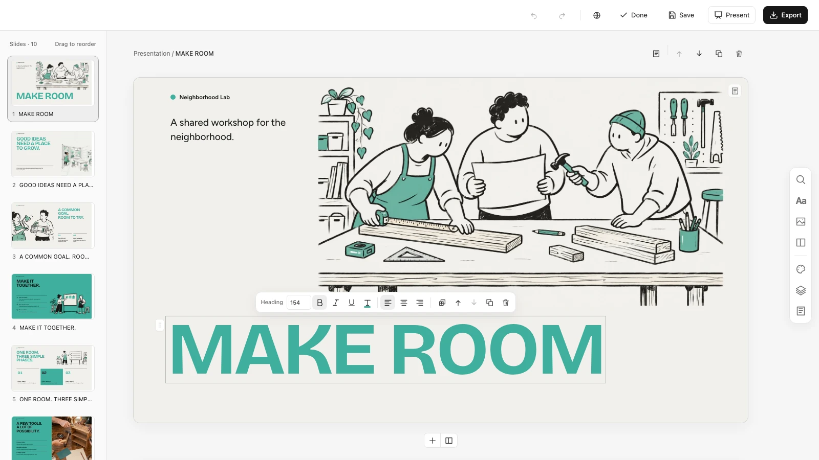Open the Heading text style dropdown
This screenshot has width=819, height=460.
tap(272, 303)
